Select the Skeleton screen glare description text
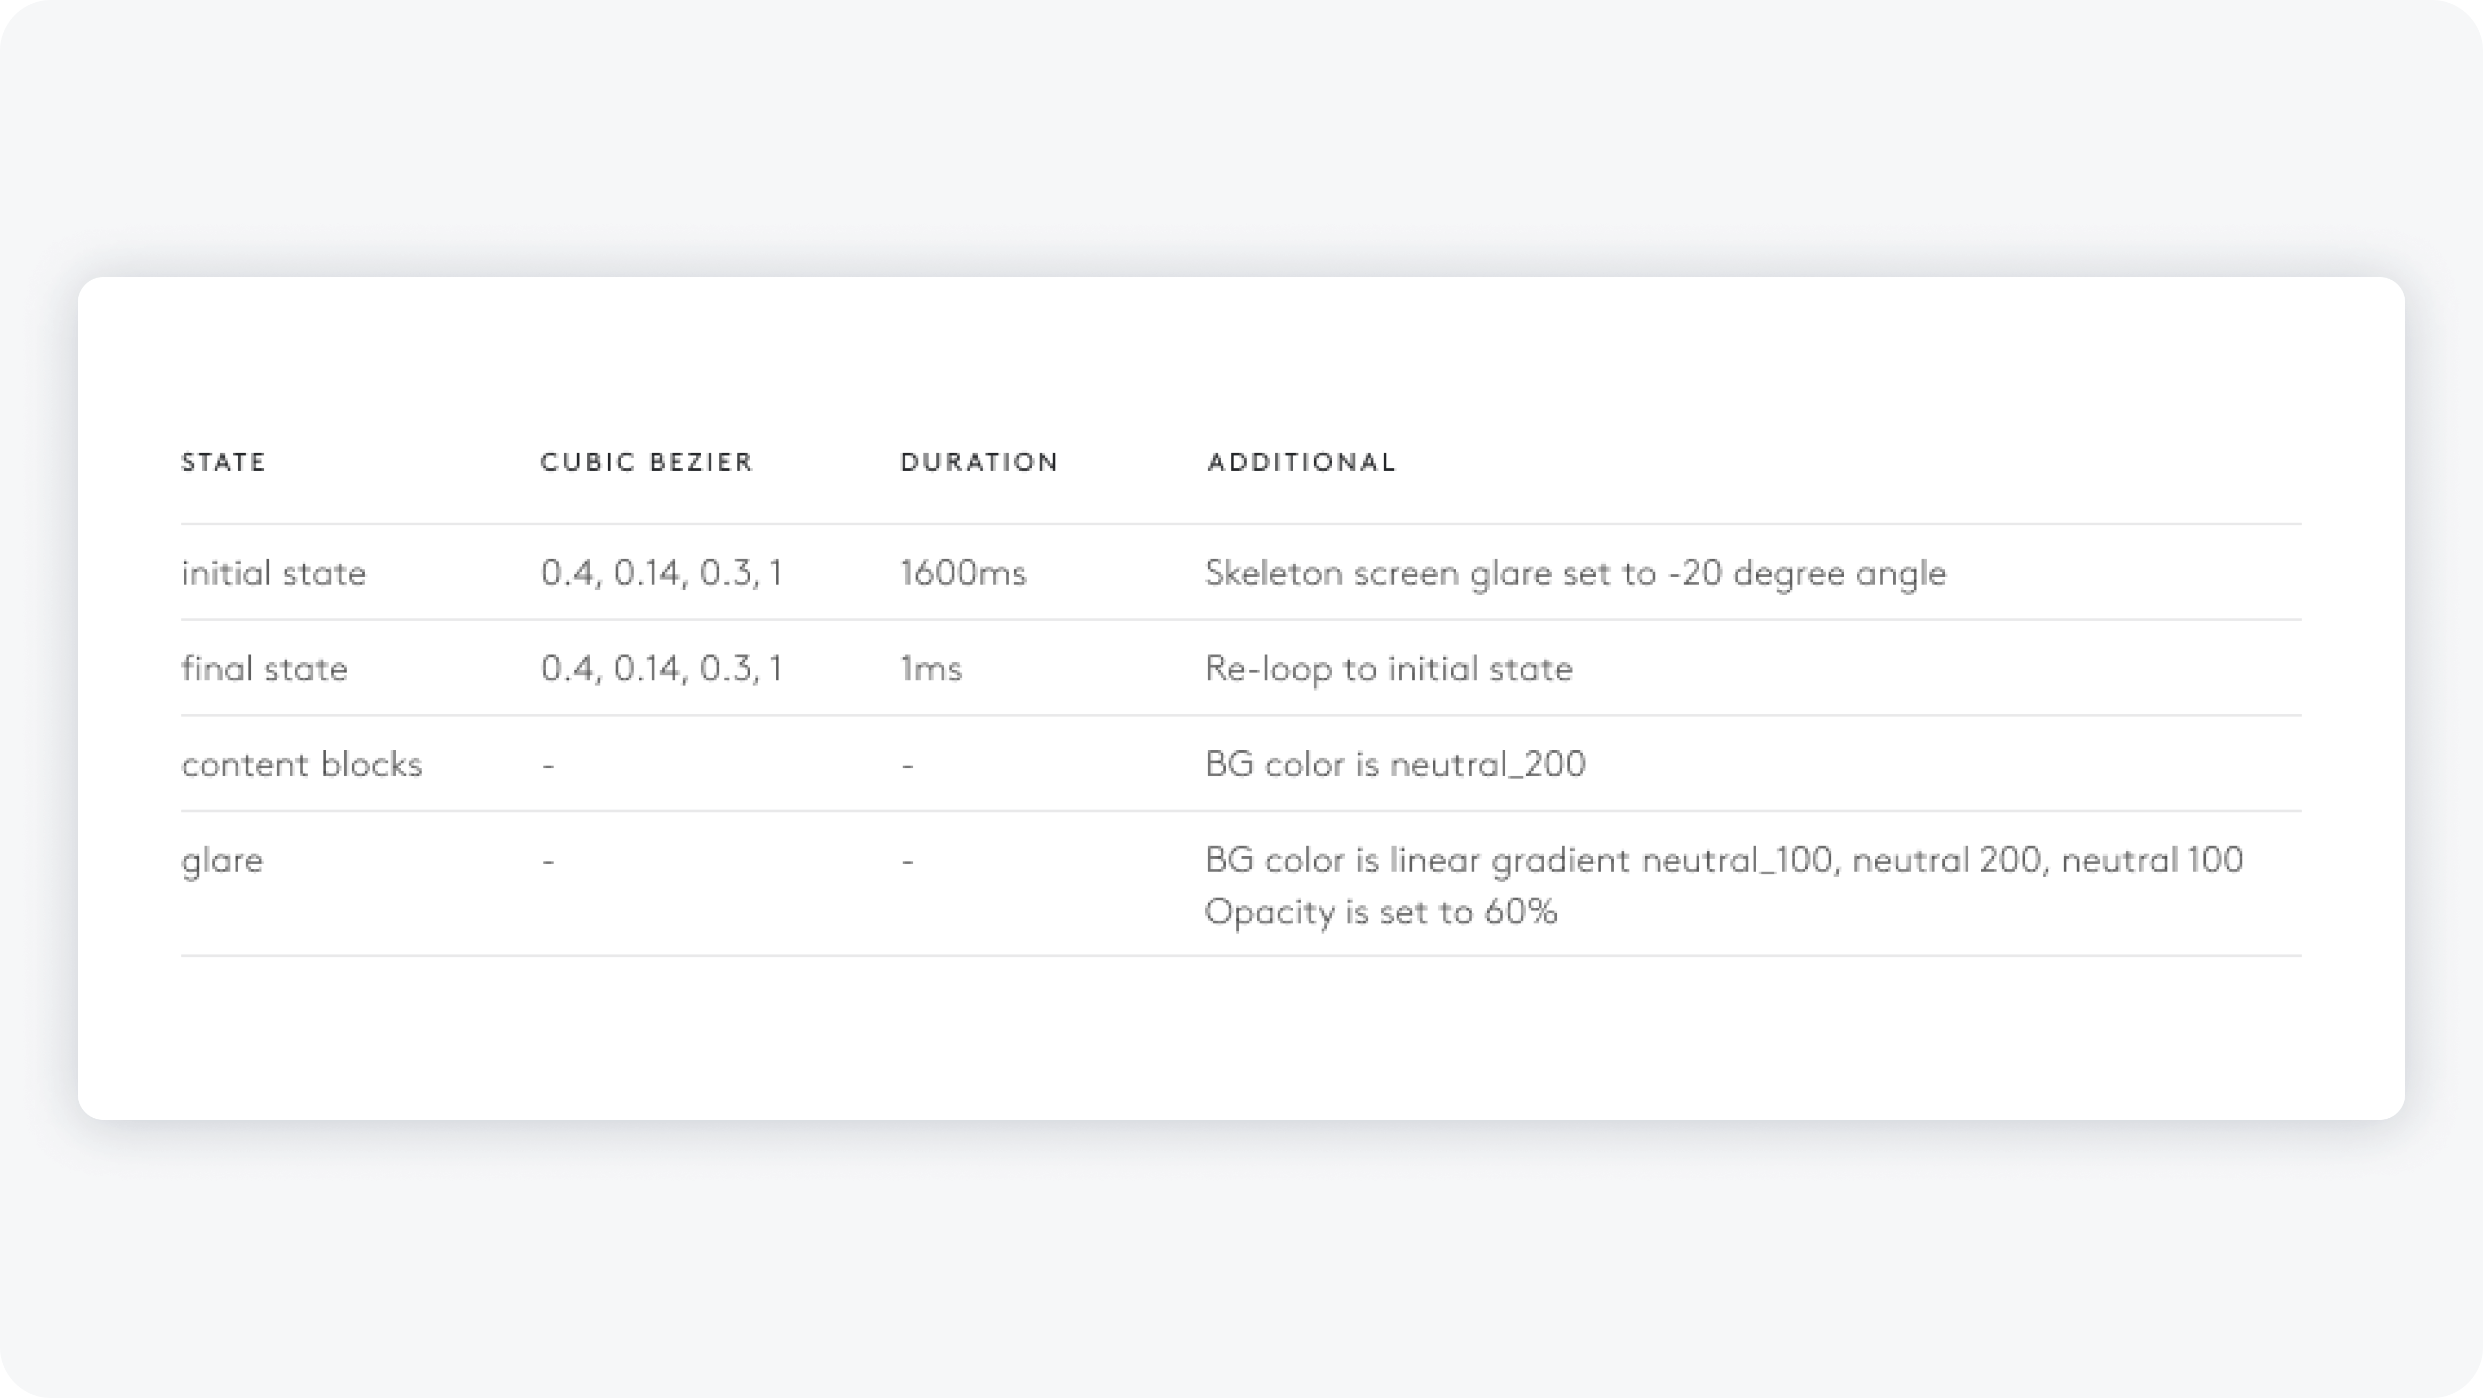The image size is (2483, 1398). [x=1575, y=573]
